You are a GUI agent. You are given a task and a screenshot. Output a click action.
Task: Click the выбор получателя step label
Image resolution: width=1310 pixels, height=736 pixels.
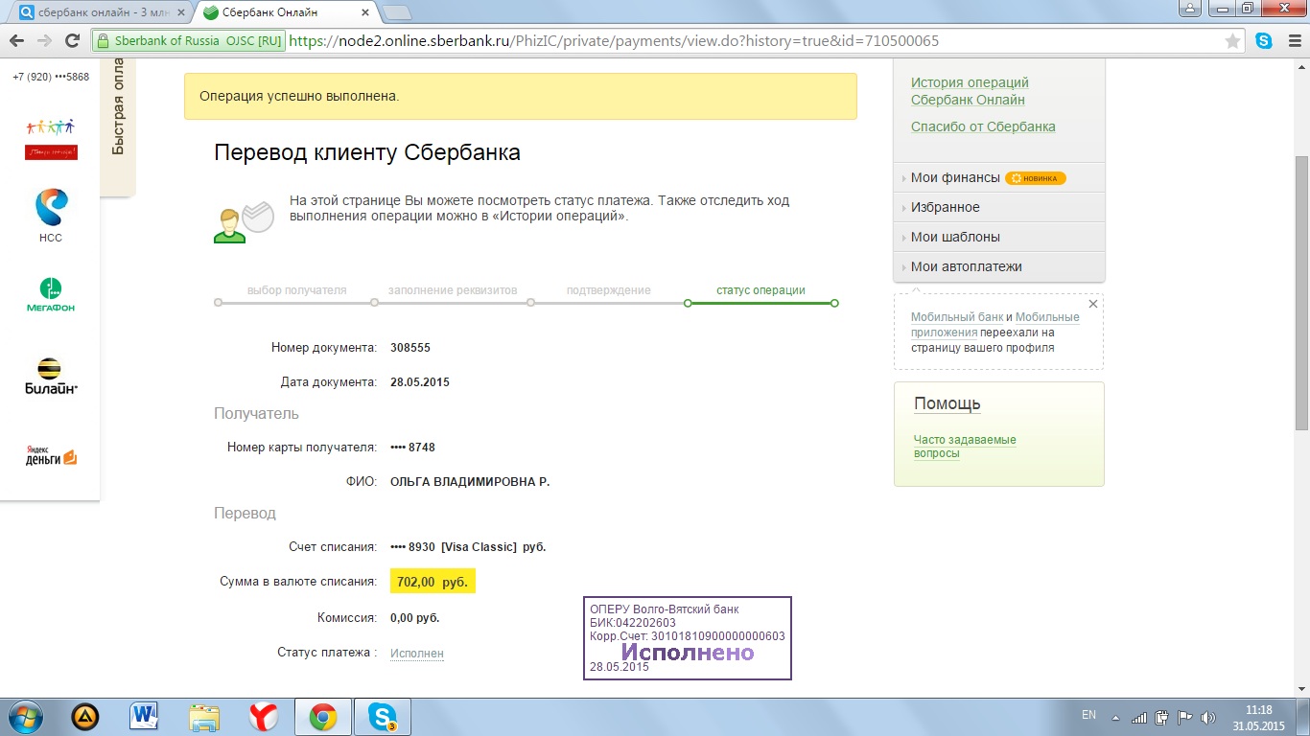[x=296, y=290]
